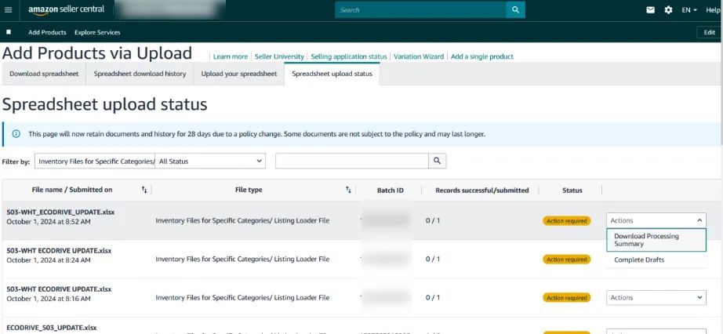723x334 pixels.
Task: Open Add a single product link
Action: 481,56
